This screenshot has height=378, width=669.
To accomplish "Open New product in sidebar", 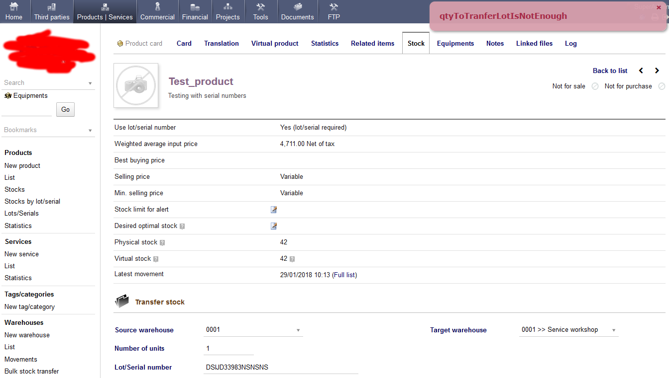I will [x=22, y=165].
